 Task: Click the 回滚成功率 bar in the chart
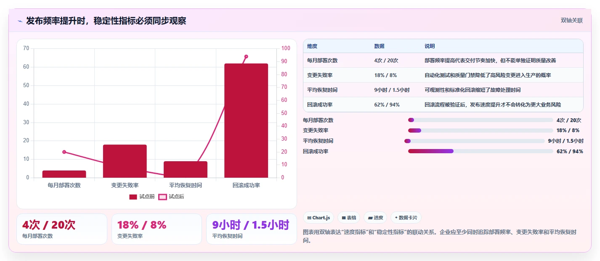pos(246,121)
